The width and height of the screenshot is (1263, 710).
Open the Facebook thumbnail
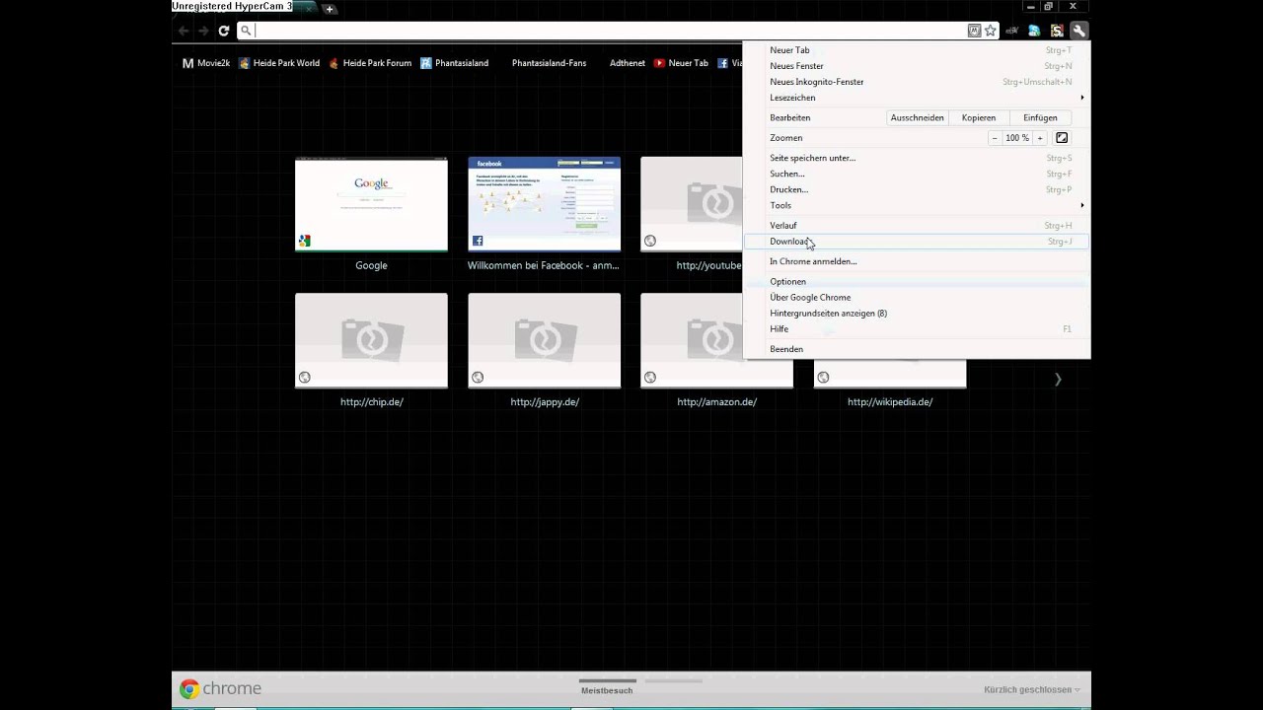pyautogui.click(x=544, y=204)
